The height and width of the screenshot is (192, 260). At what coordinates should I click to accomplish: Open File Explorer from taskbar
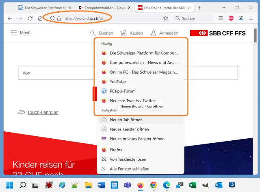coord(88,185)
